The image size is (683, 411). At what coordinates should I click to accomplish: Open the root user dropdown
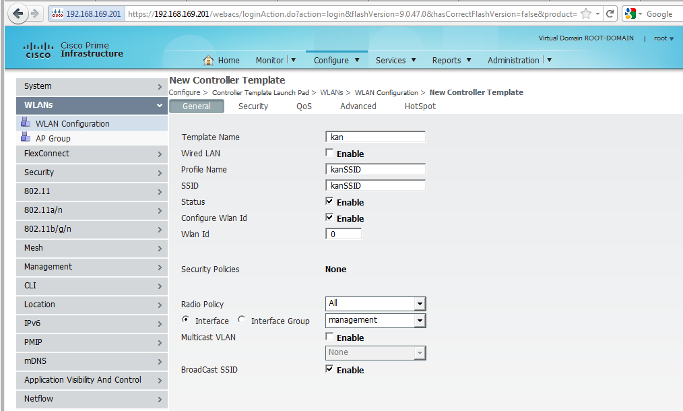point(664,38)
